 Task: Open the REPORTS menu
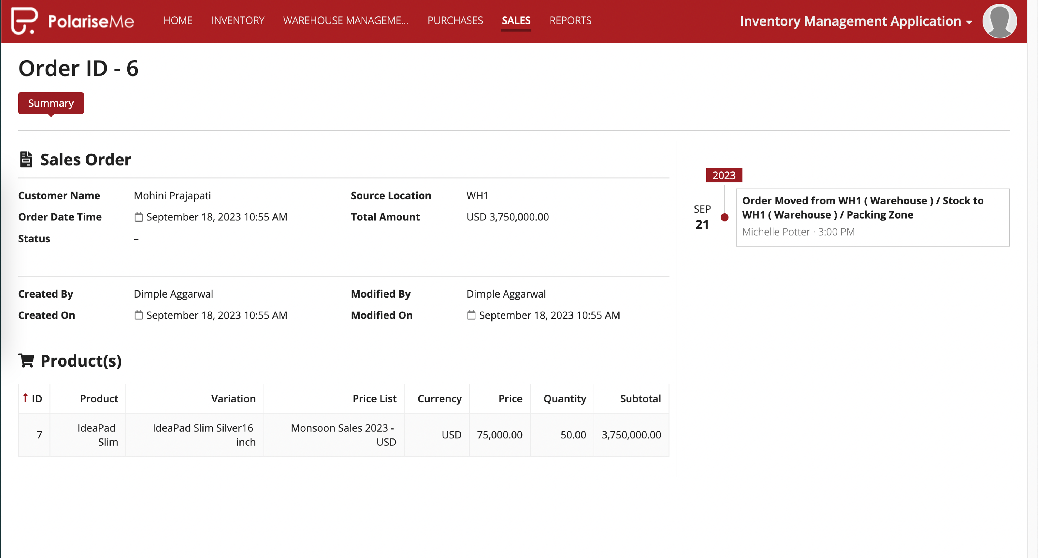[x=570, y=21]
